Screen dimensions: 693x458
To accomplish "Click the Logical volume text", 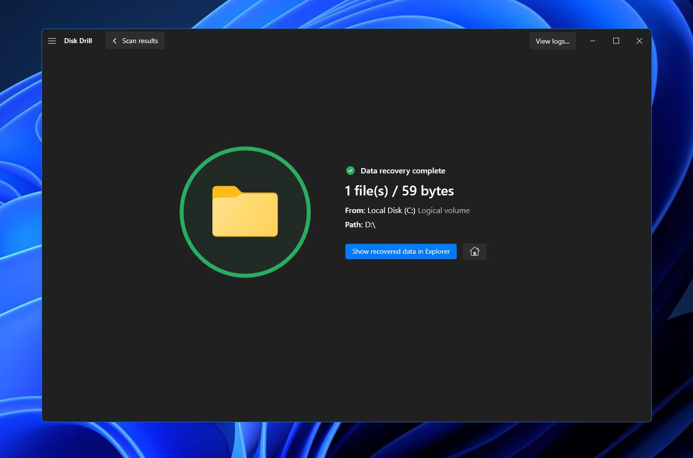I will [443, 211].
